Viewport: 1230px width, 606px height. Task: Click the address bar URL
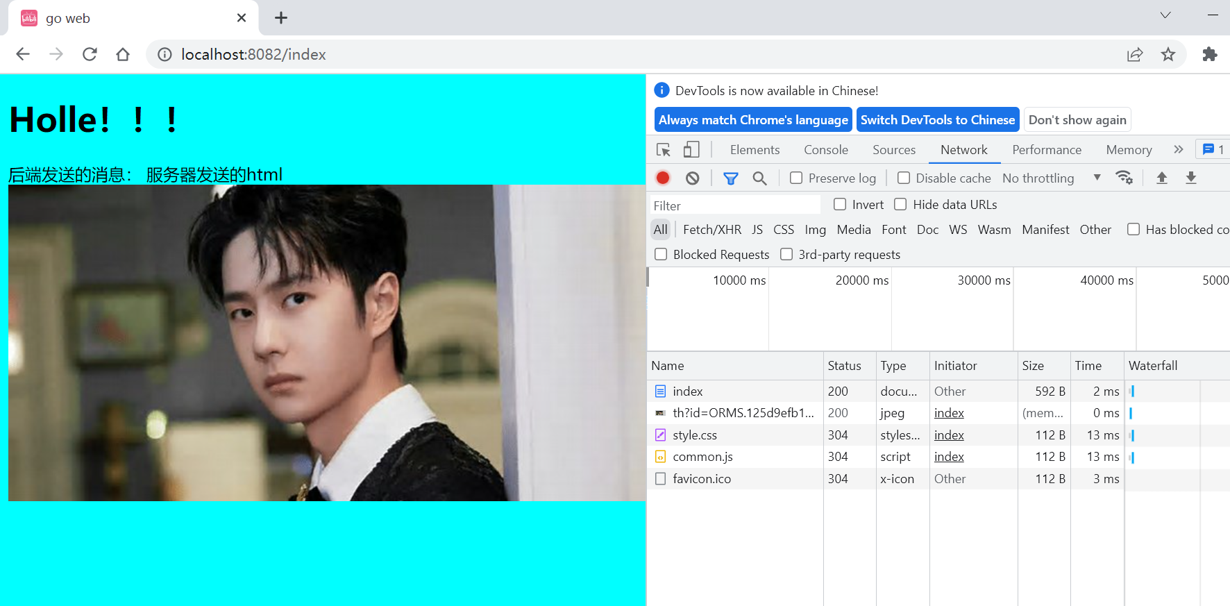click(x=253, y=54)
